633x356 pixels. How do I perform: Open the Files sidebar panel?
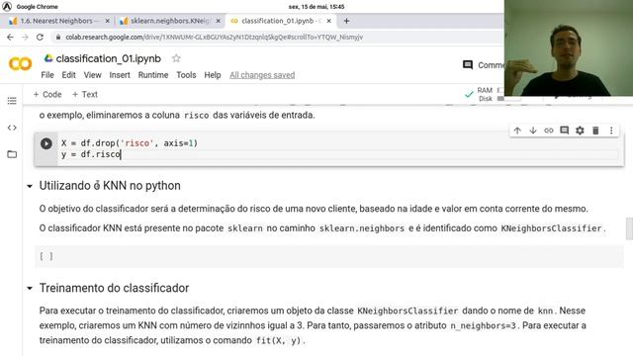point(12,154)
